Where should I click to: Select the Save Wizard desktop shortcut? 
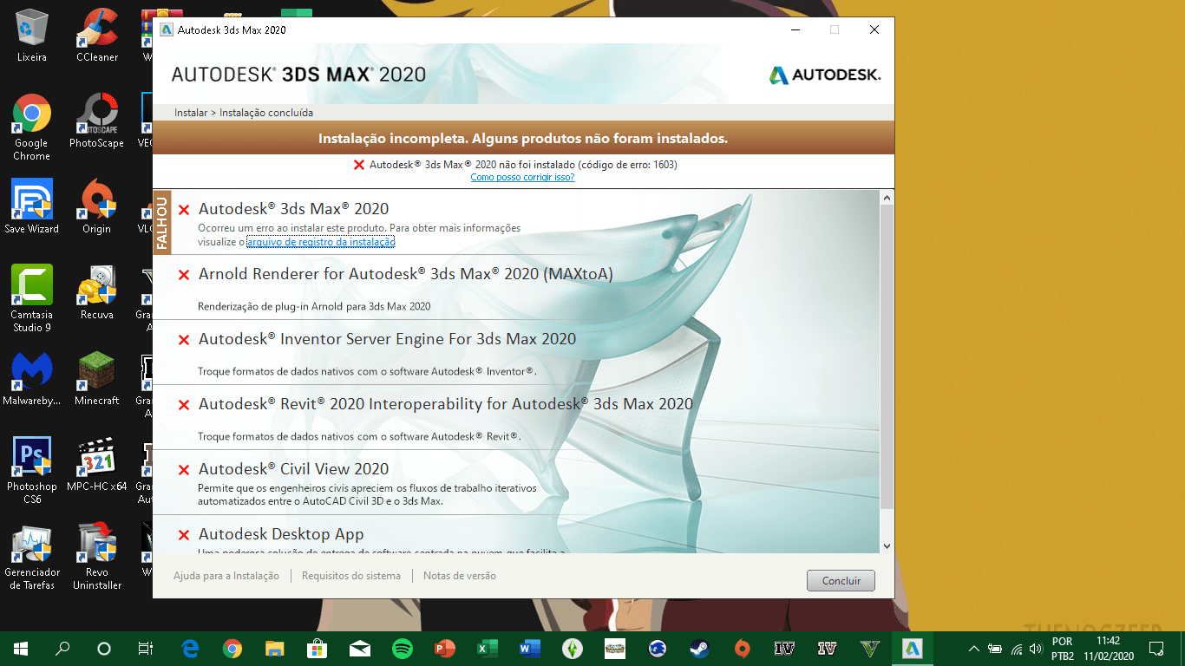(32, 207)
